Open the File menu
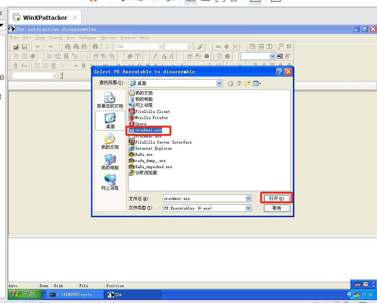 pos(14,38)
